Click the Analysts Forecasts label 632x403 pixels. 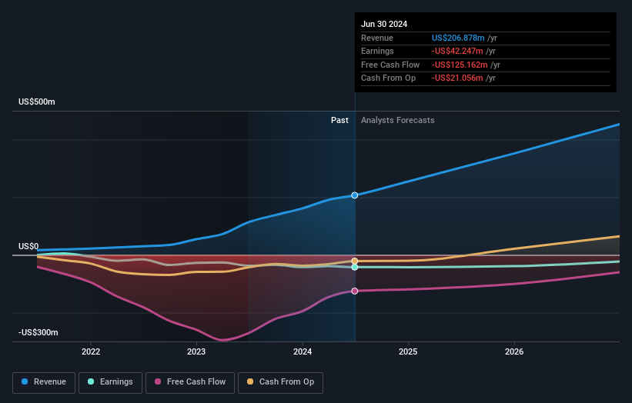[398, 121]
